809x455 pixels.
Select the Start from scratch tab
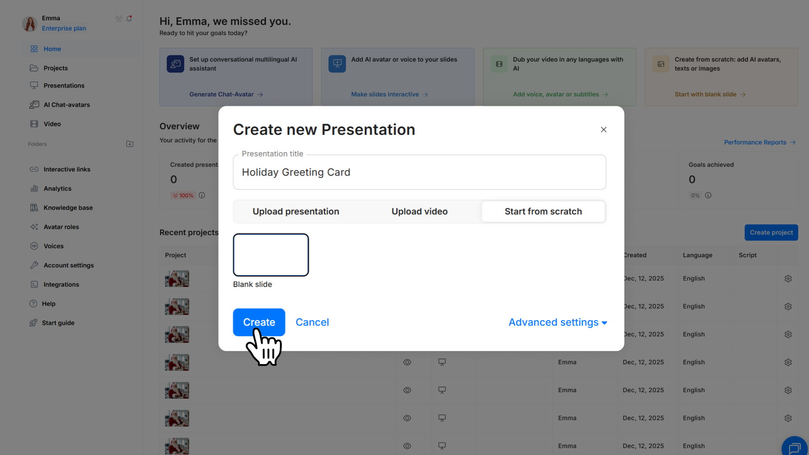pyautogui.click(x=543, y=211)
